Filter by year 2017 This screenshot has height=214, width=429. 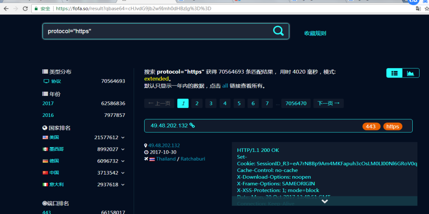tap(48, 104)
